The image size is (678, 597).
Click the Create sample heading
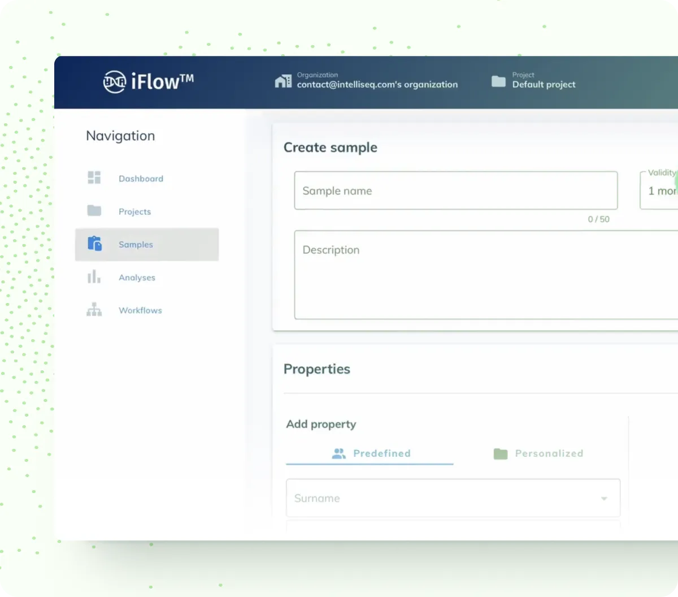[x=331, y=148]
